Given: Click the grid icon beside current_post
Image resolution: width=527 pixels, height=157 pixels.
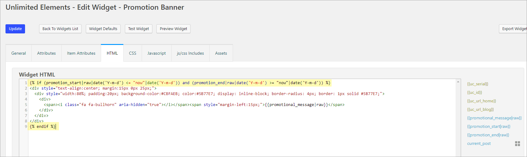Looking at the screenshot, I should pos(518,144).
